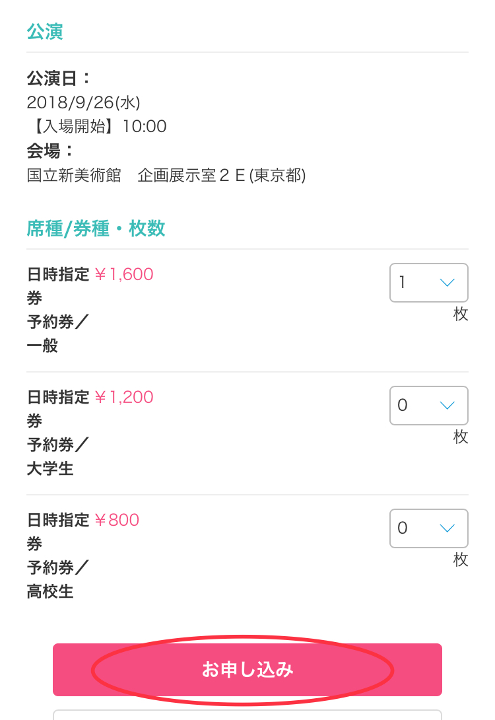The image size is (495, 720).
Task: Click the chevron arrow for ¥800 ticket quantity
Action: 447,528
